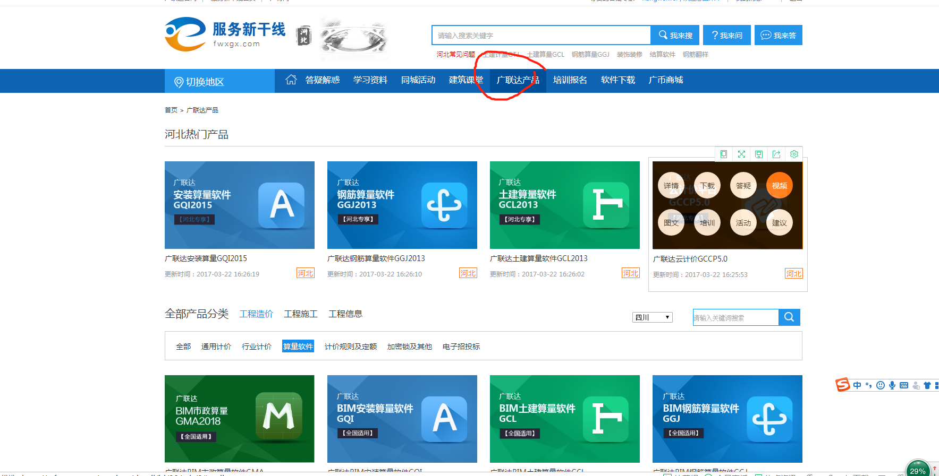Screen dimensions: 939x476
Task: Click the 答疑 circle on GCCP5.0 card
Action: click(x=743, y=186)
